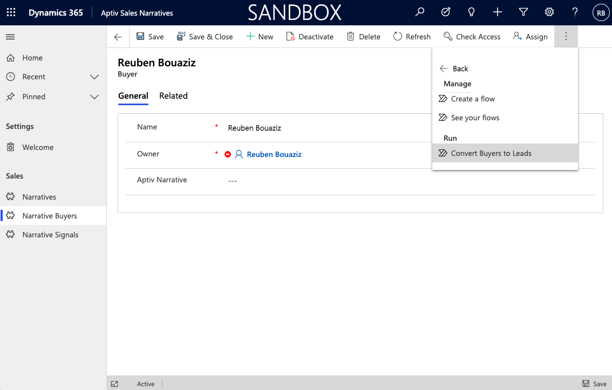Click the Check Access key icon
Screen dimensions: 612x390
click(x=448, y=36)
